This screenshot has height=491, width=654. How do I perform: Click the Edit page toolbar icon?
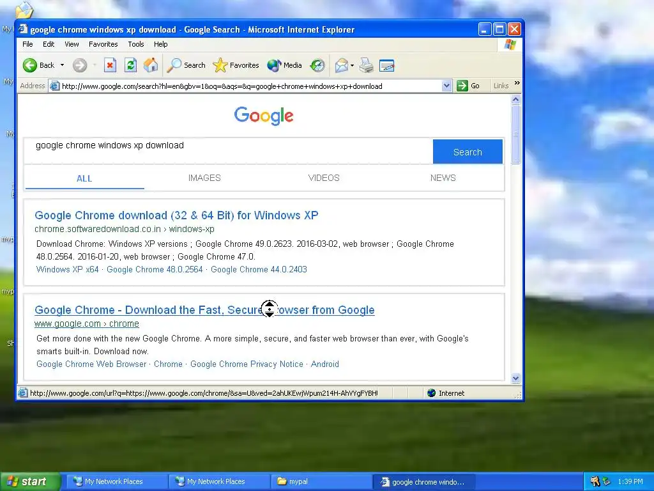[x=386, y=65]
